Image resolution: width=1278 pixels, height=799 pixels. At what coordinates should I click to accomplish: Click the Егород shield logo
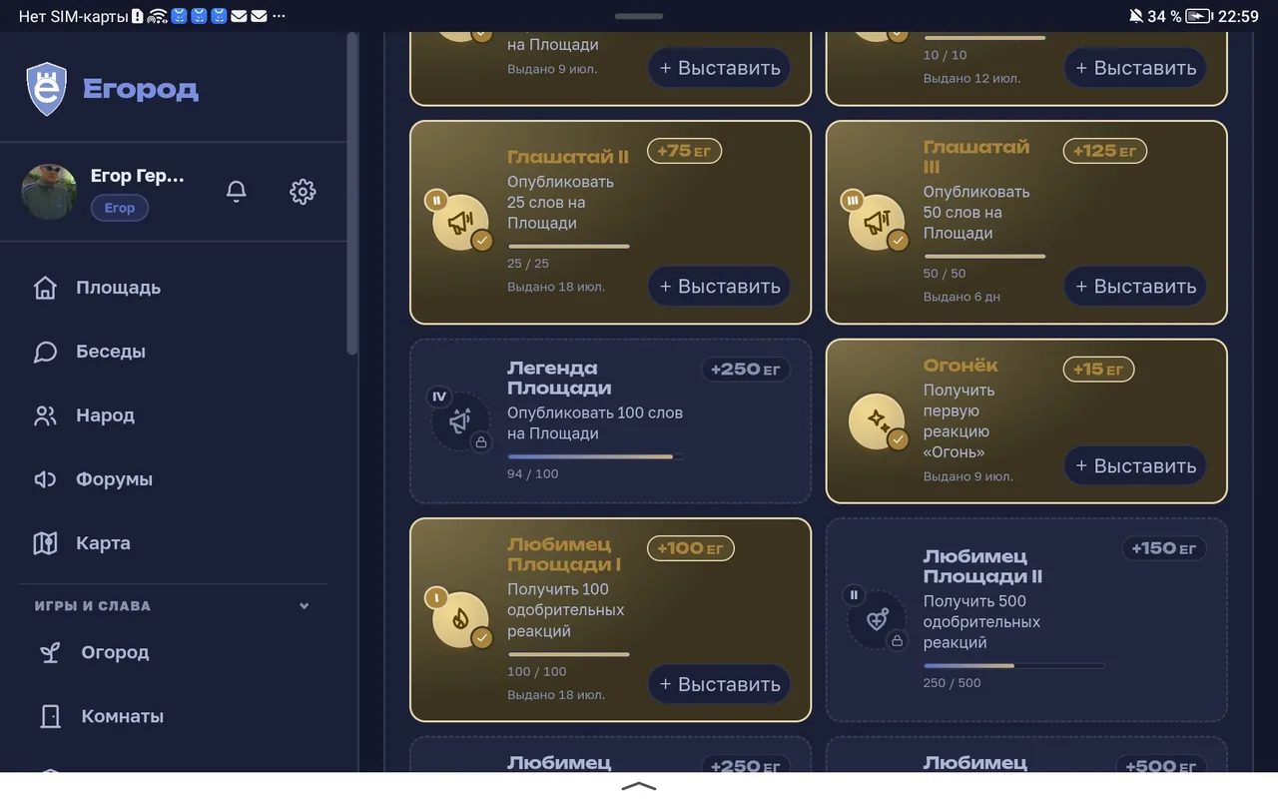(x=46, y=89)
